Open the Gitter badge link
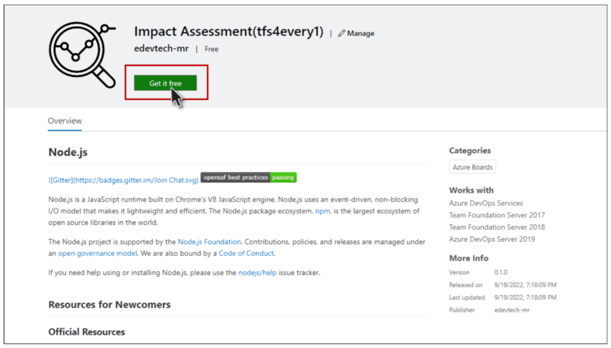The width and height of the screenshot is (611, 348). 123,180
